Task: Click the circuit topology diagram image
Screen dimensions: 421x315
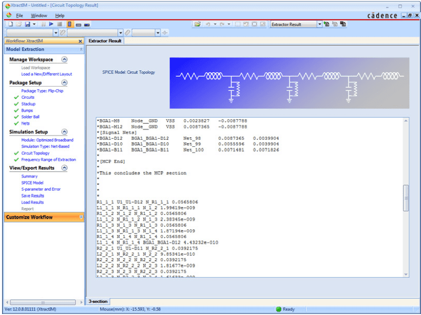Action: click(290, 83)
